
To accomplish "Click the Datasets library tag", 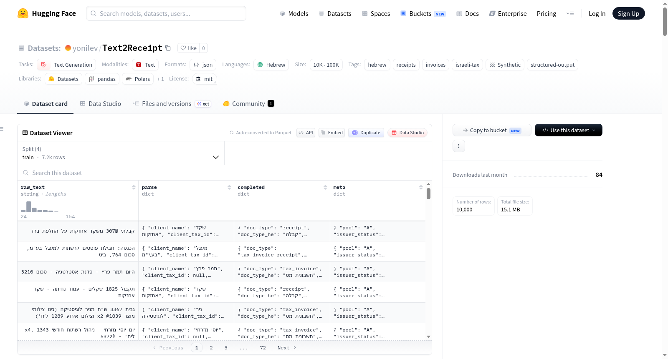I will [x=63, y=79].
